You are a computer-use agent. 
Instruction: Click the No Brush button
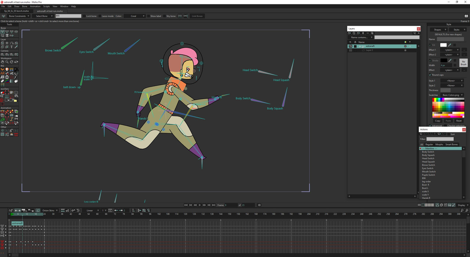[x=463, y=63]
